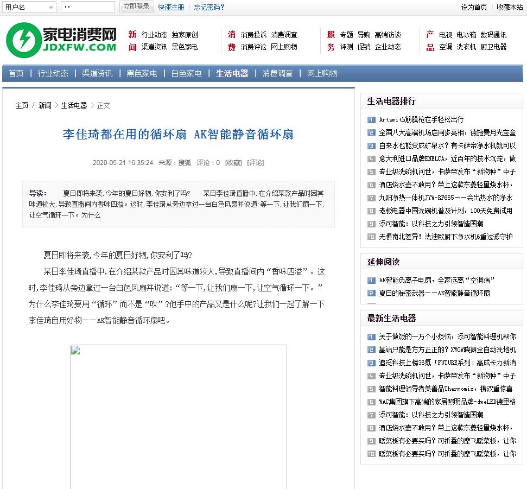Click 收藏本站 at top right
The height and width of the screenshot is (489, 527).
point(510,7)
